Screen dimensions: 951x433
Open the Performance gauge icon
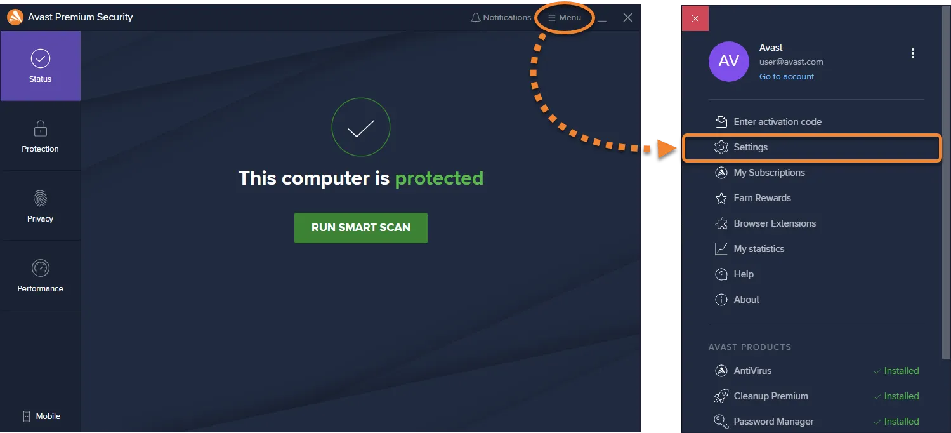coord(40,268)
